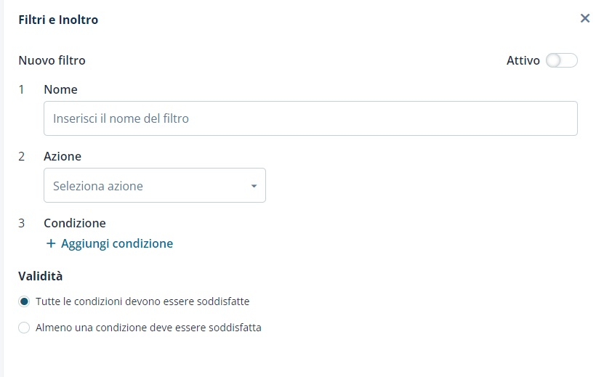The image size is (604, 377).
Task: Click the filter name input field
Action: click(x=310, y=118)
